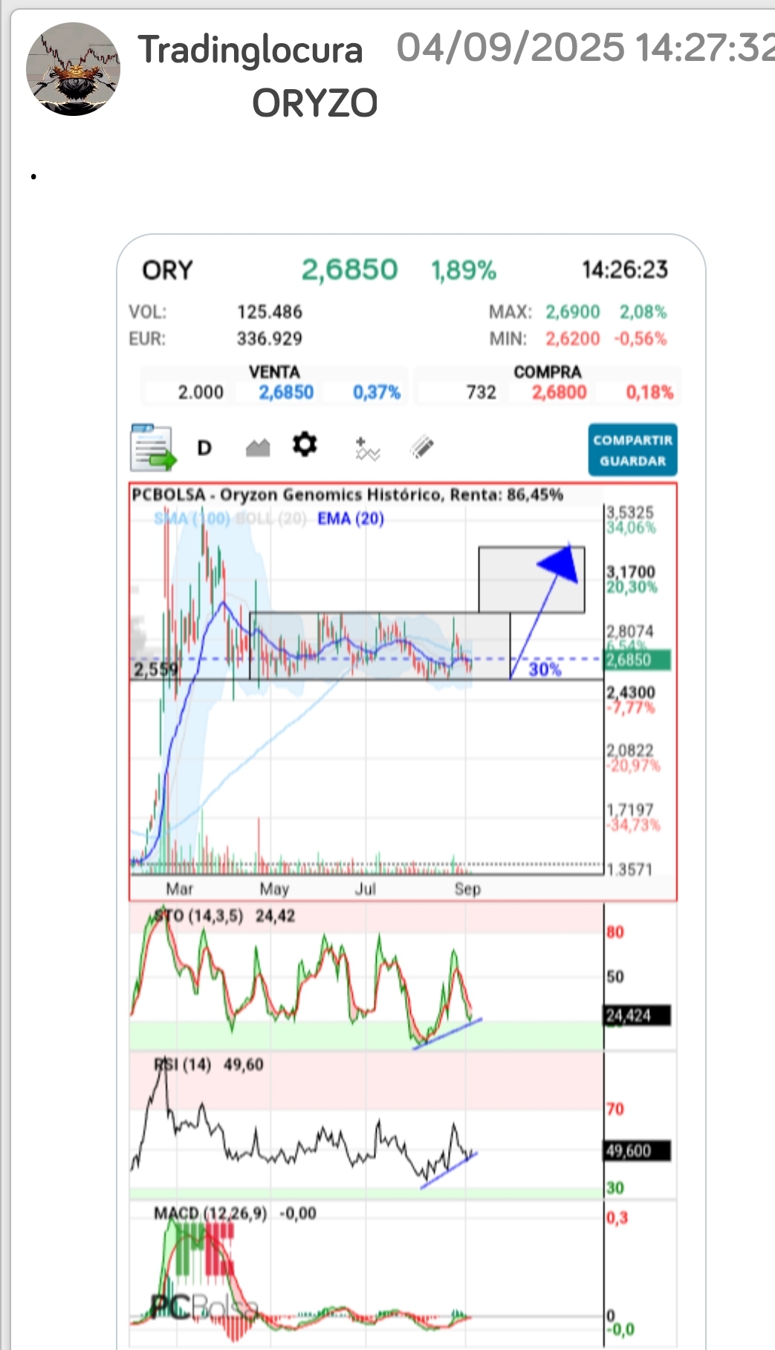Click the 2,8074 price axis label

[x=630, y=632]
